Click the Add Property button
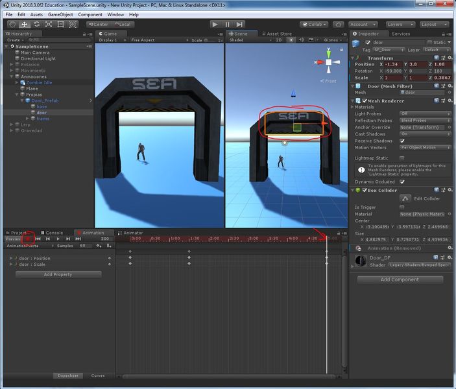This screenshot has height=389, width=456. (58, 274)
